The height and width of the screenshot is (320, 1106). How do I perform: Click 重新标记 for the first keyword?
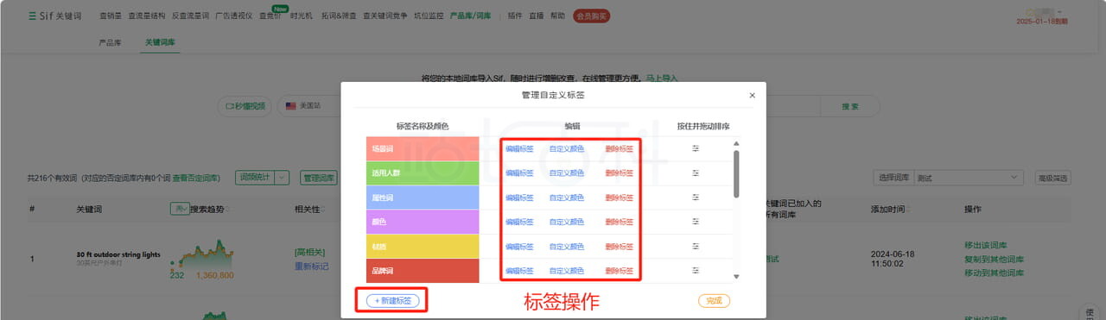click(311, 266)
